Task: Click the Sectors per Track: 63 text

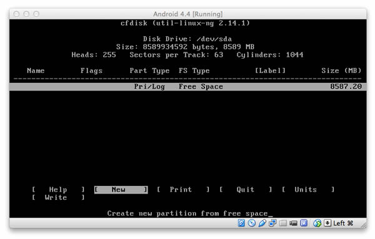Action: click(176, 55)
